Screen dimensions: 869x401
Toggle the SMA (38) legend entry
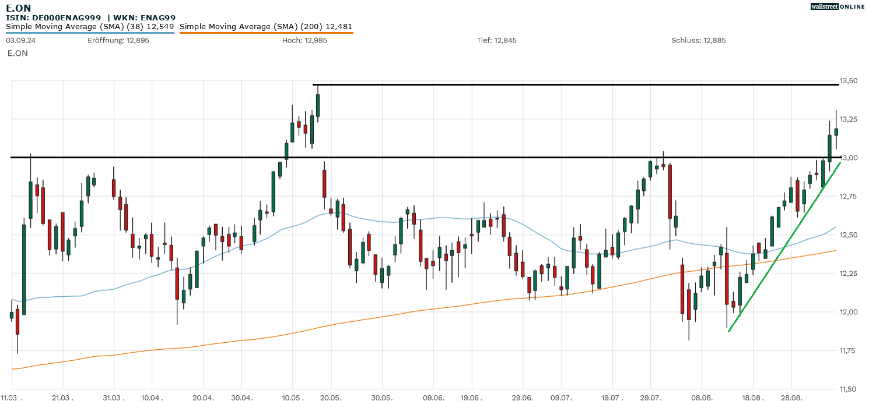(90, 27)
